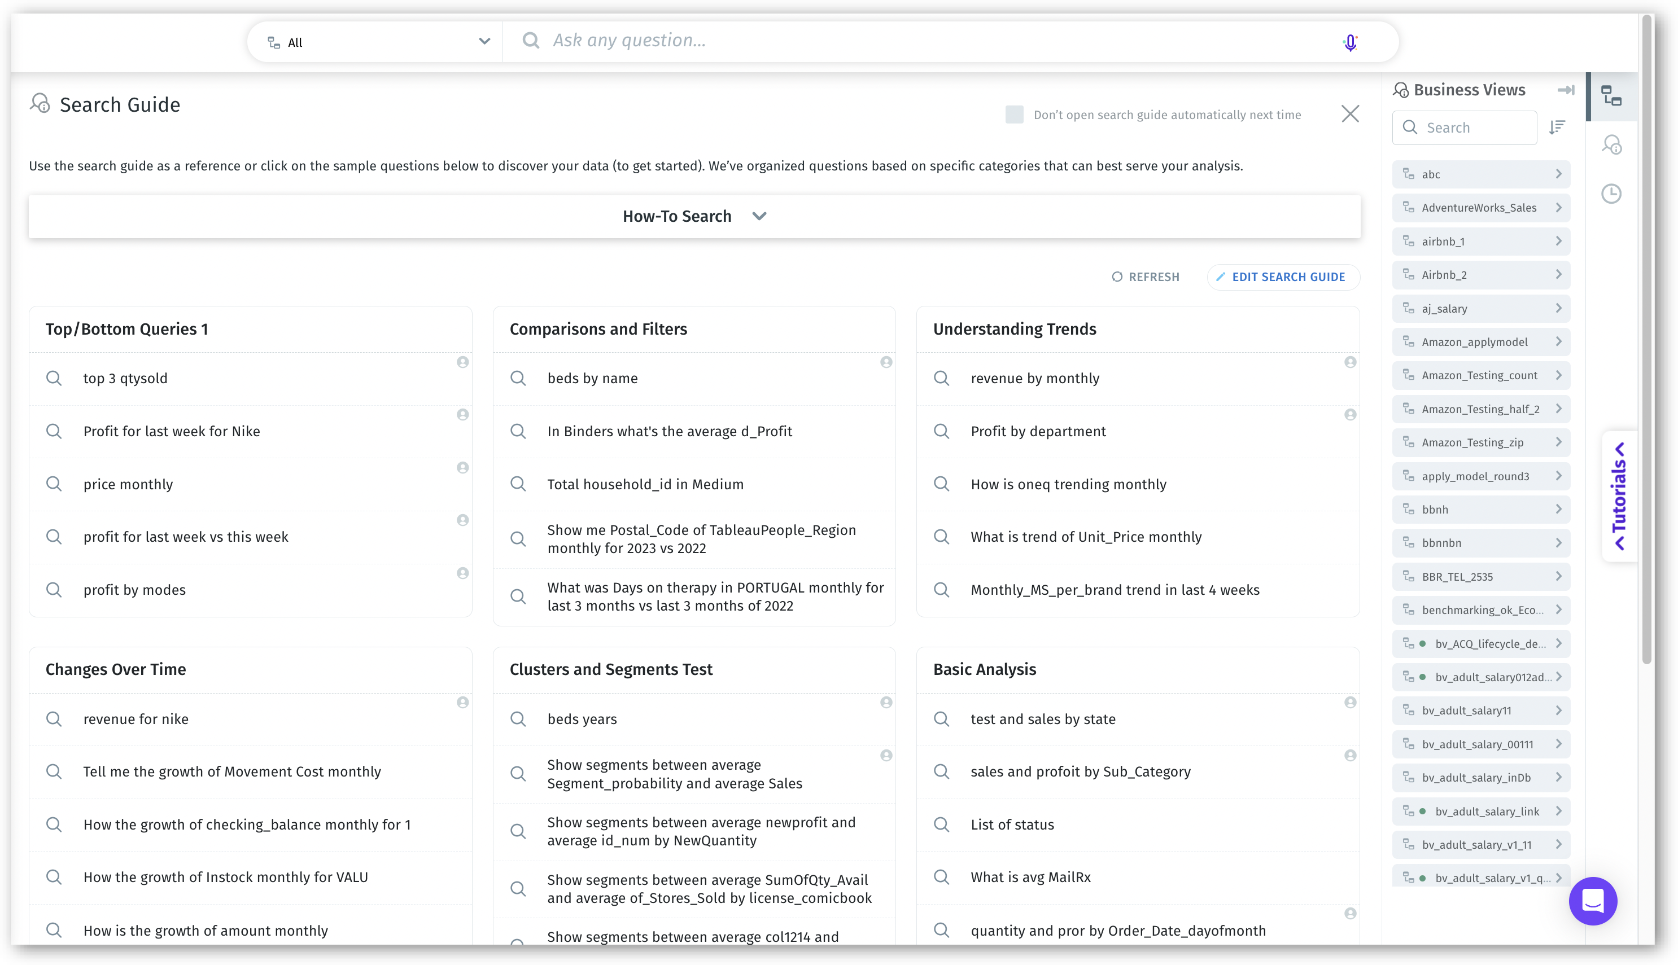Select the airbnb_1 business view item
This screenshot has width=1678, height=965.
(x=1480, y=242)
